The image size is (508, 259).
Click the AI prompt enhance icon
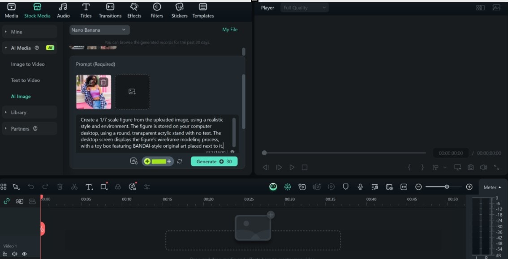pyautogui.click(x=133, y=161)
